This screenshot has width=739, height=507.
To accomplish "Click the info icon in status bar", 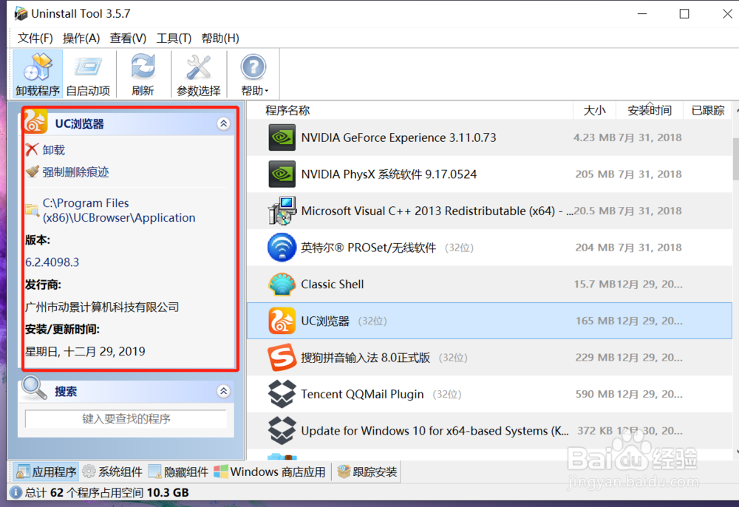I will 16,492.
